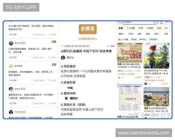175x140 pixels.
Task: Open the spreadsheet price list thumbnail
Action: tap(130, 97)
